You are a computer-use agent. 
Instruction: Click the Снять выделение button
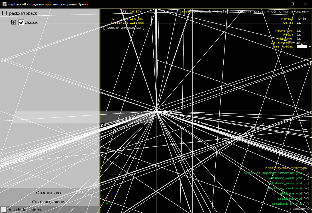pos(49,202)
